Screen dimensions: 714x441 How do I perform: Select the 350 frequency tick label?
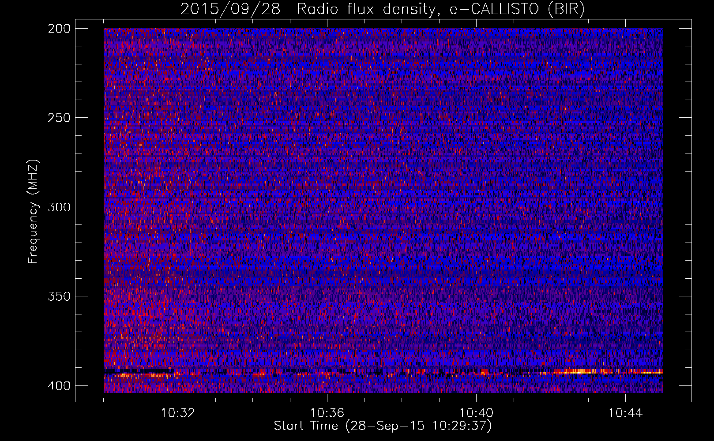coord(59,296)
